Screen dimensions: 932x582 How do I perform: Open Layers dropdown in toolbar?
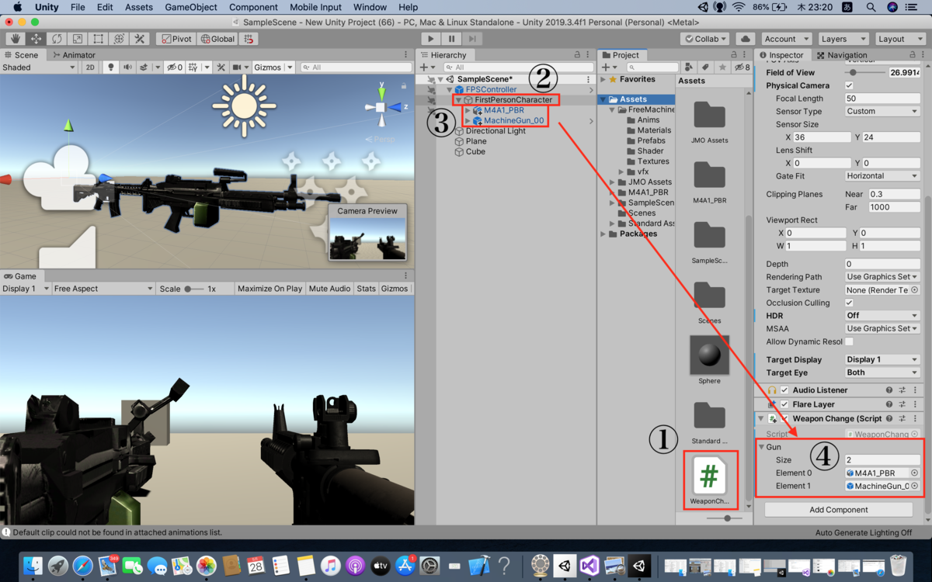[843, 39]
